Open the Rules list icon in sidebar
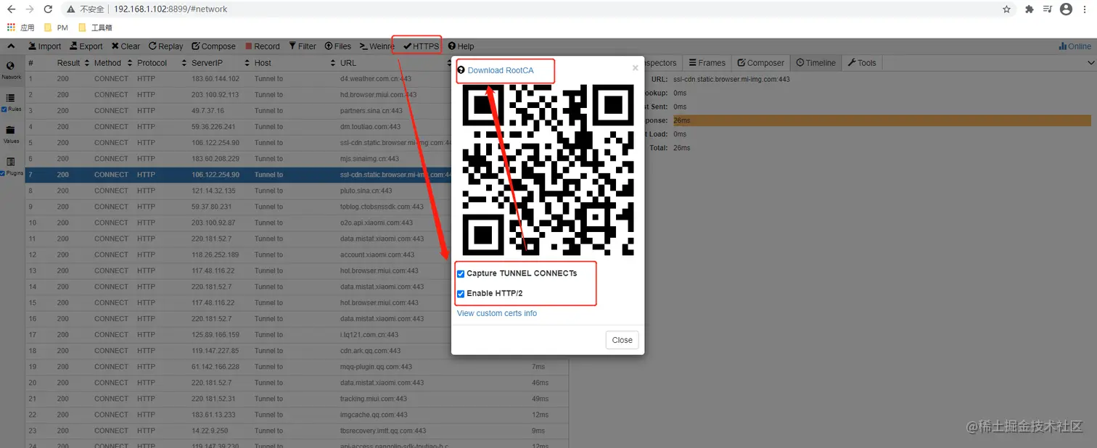Image resolution: width=1097 pixels, height=448 pixels. pos(11,98)
